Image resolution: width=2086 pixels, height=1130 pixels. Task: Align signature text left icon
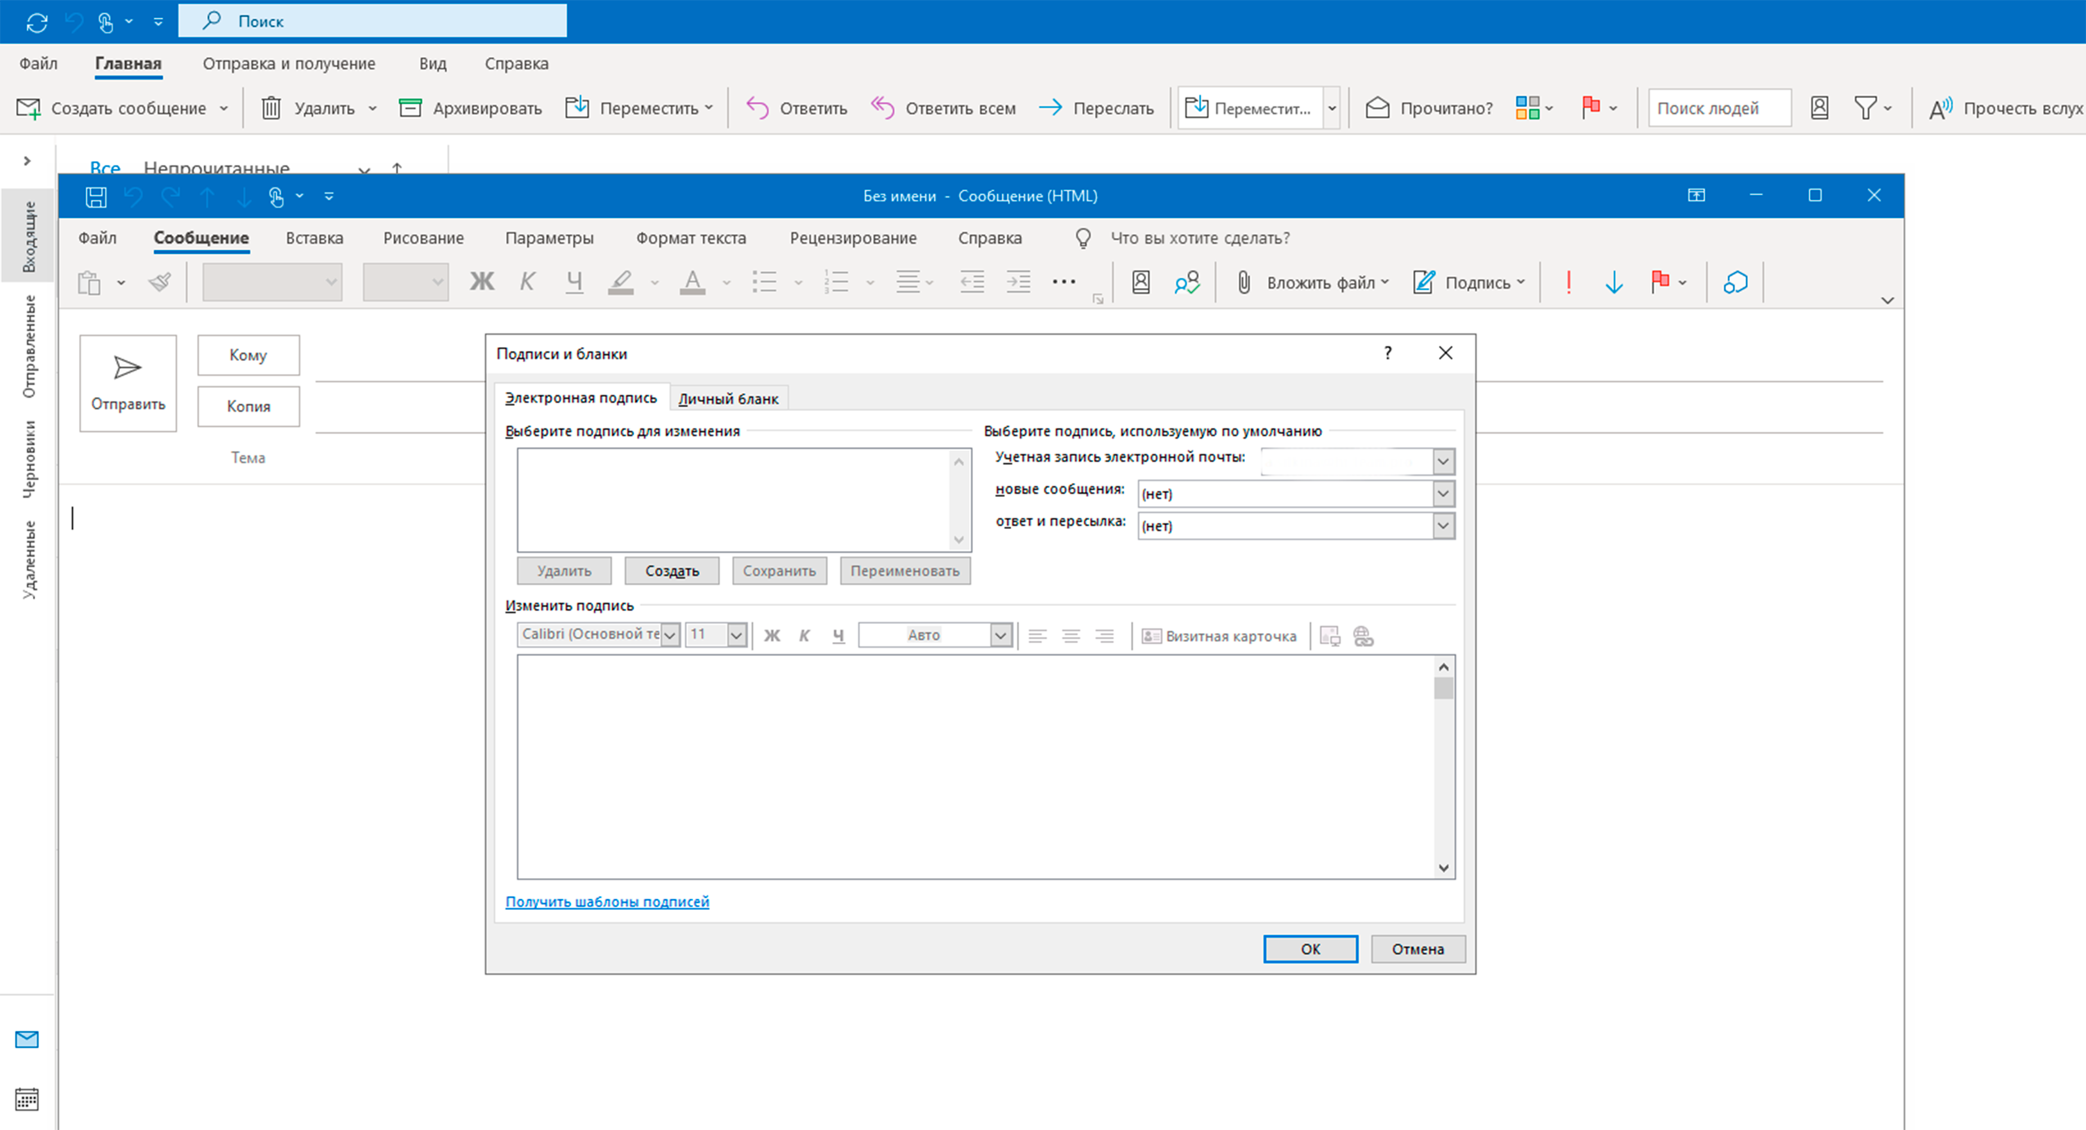[1037, 636]
